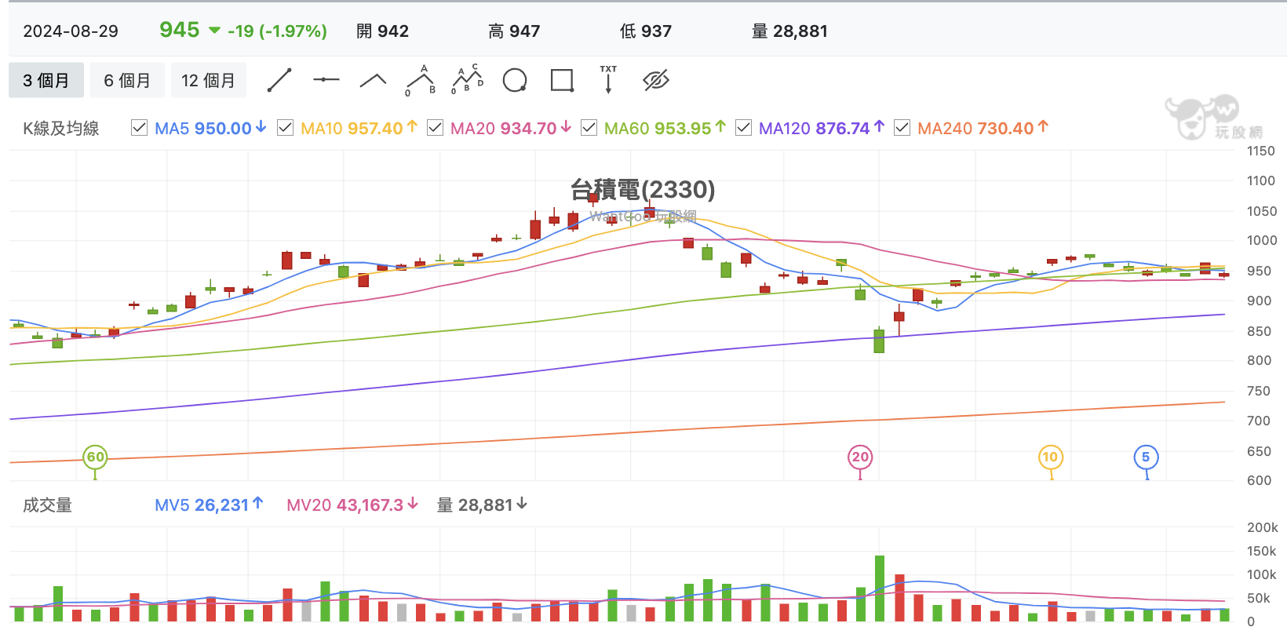1287x634 pixels.
Task: Click the MA120 876.74 label
Action: point(822,128)
